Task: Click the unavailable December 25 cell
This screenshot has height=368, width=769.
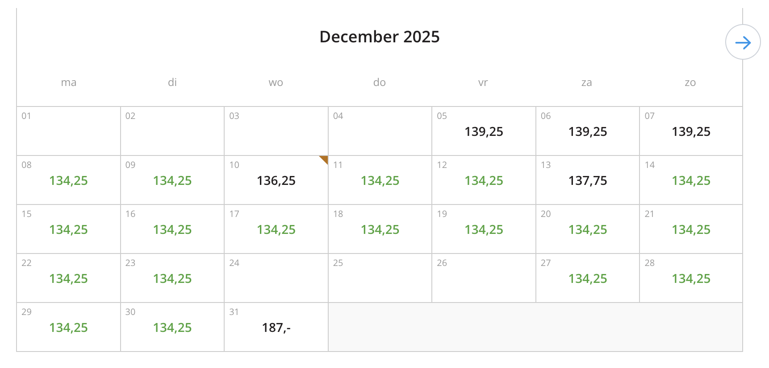Action: 380,278
